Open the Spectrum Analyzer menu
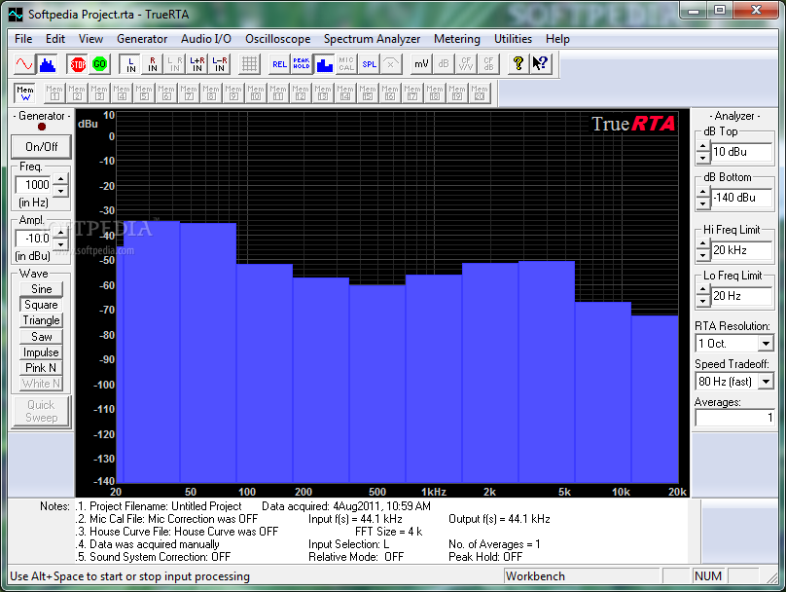786x592 pixels. tap(372, 39)
